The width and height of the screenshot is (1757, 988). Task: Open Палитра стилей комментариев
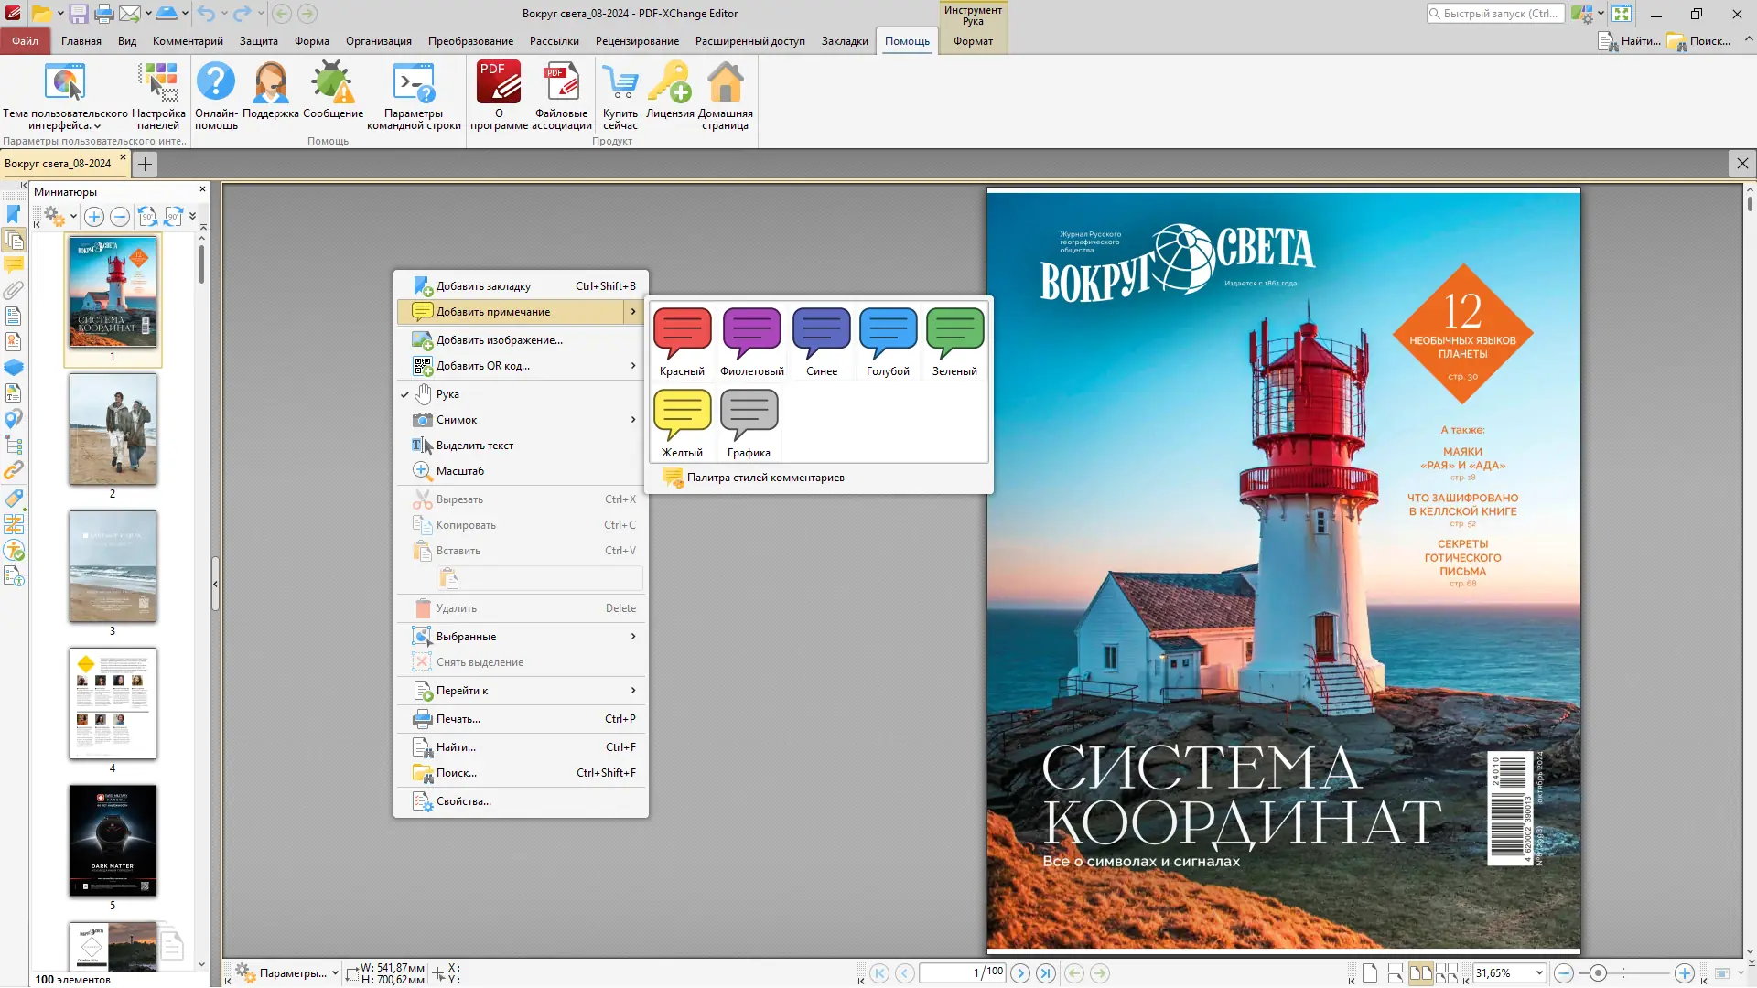click(765, 478)
